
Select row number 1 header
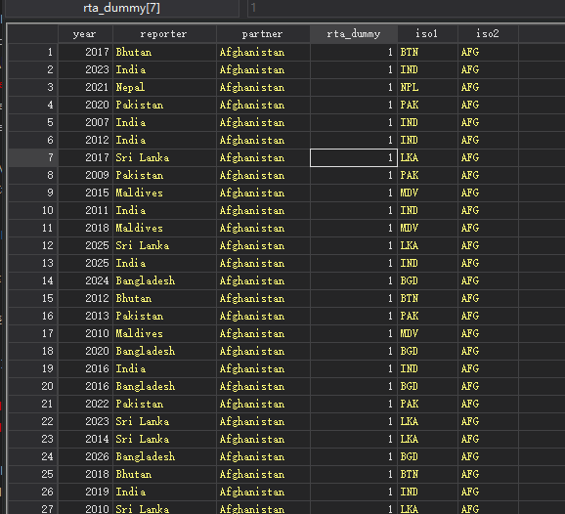point(33,52)
